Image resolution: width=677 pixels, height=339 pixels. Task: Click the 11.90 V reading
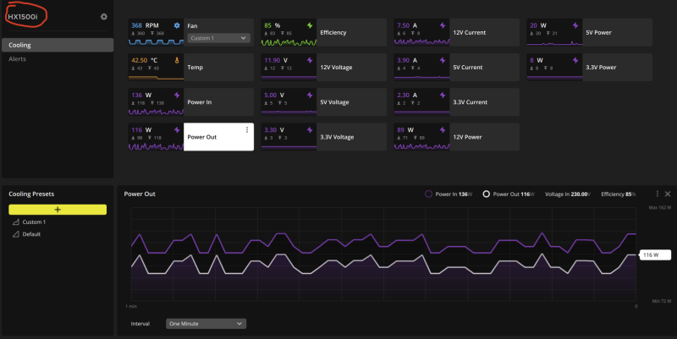(x=276, y=60)
